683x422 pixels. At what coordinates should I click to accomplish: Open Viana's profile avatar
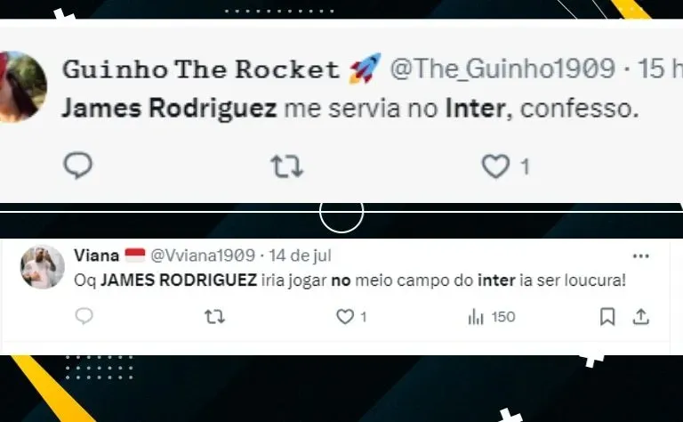pos(43,267)
